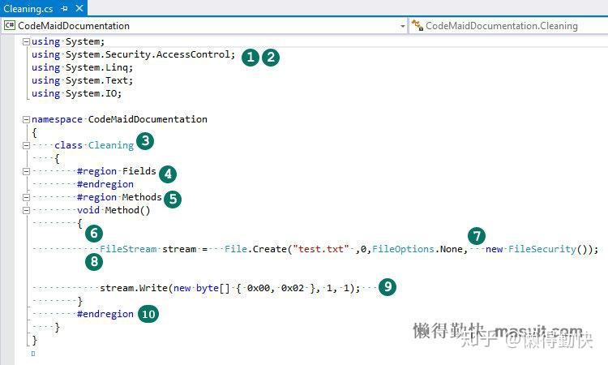Click 'System.Security.AccessControl' in the using line
This screenshot has height=365, width=608.
coord(148,54)
